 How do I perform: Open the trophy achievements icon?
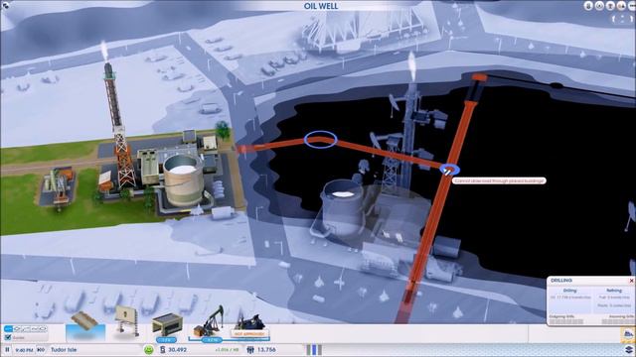[x=610, y=6]
